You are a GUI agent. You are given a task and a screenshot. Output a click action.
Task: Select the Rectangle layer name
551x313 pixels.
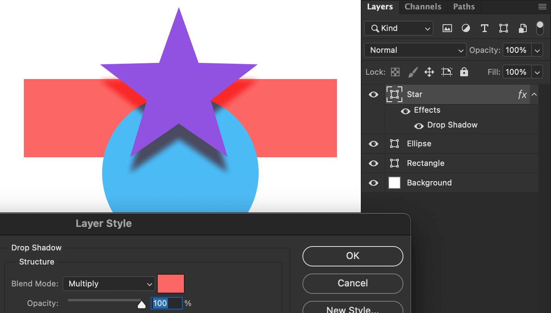pos(426,163)
